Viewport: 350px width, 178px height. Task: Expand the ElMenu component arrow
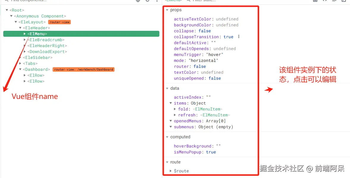pos(25,34)
